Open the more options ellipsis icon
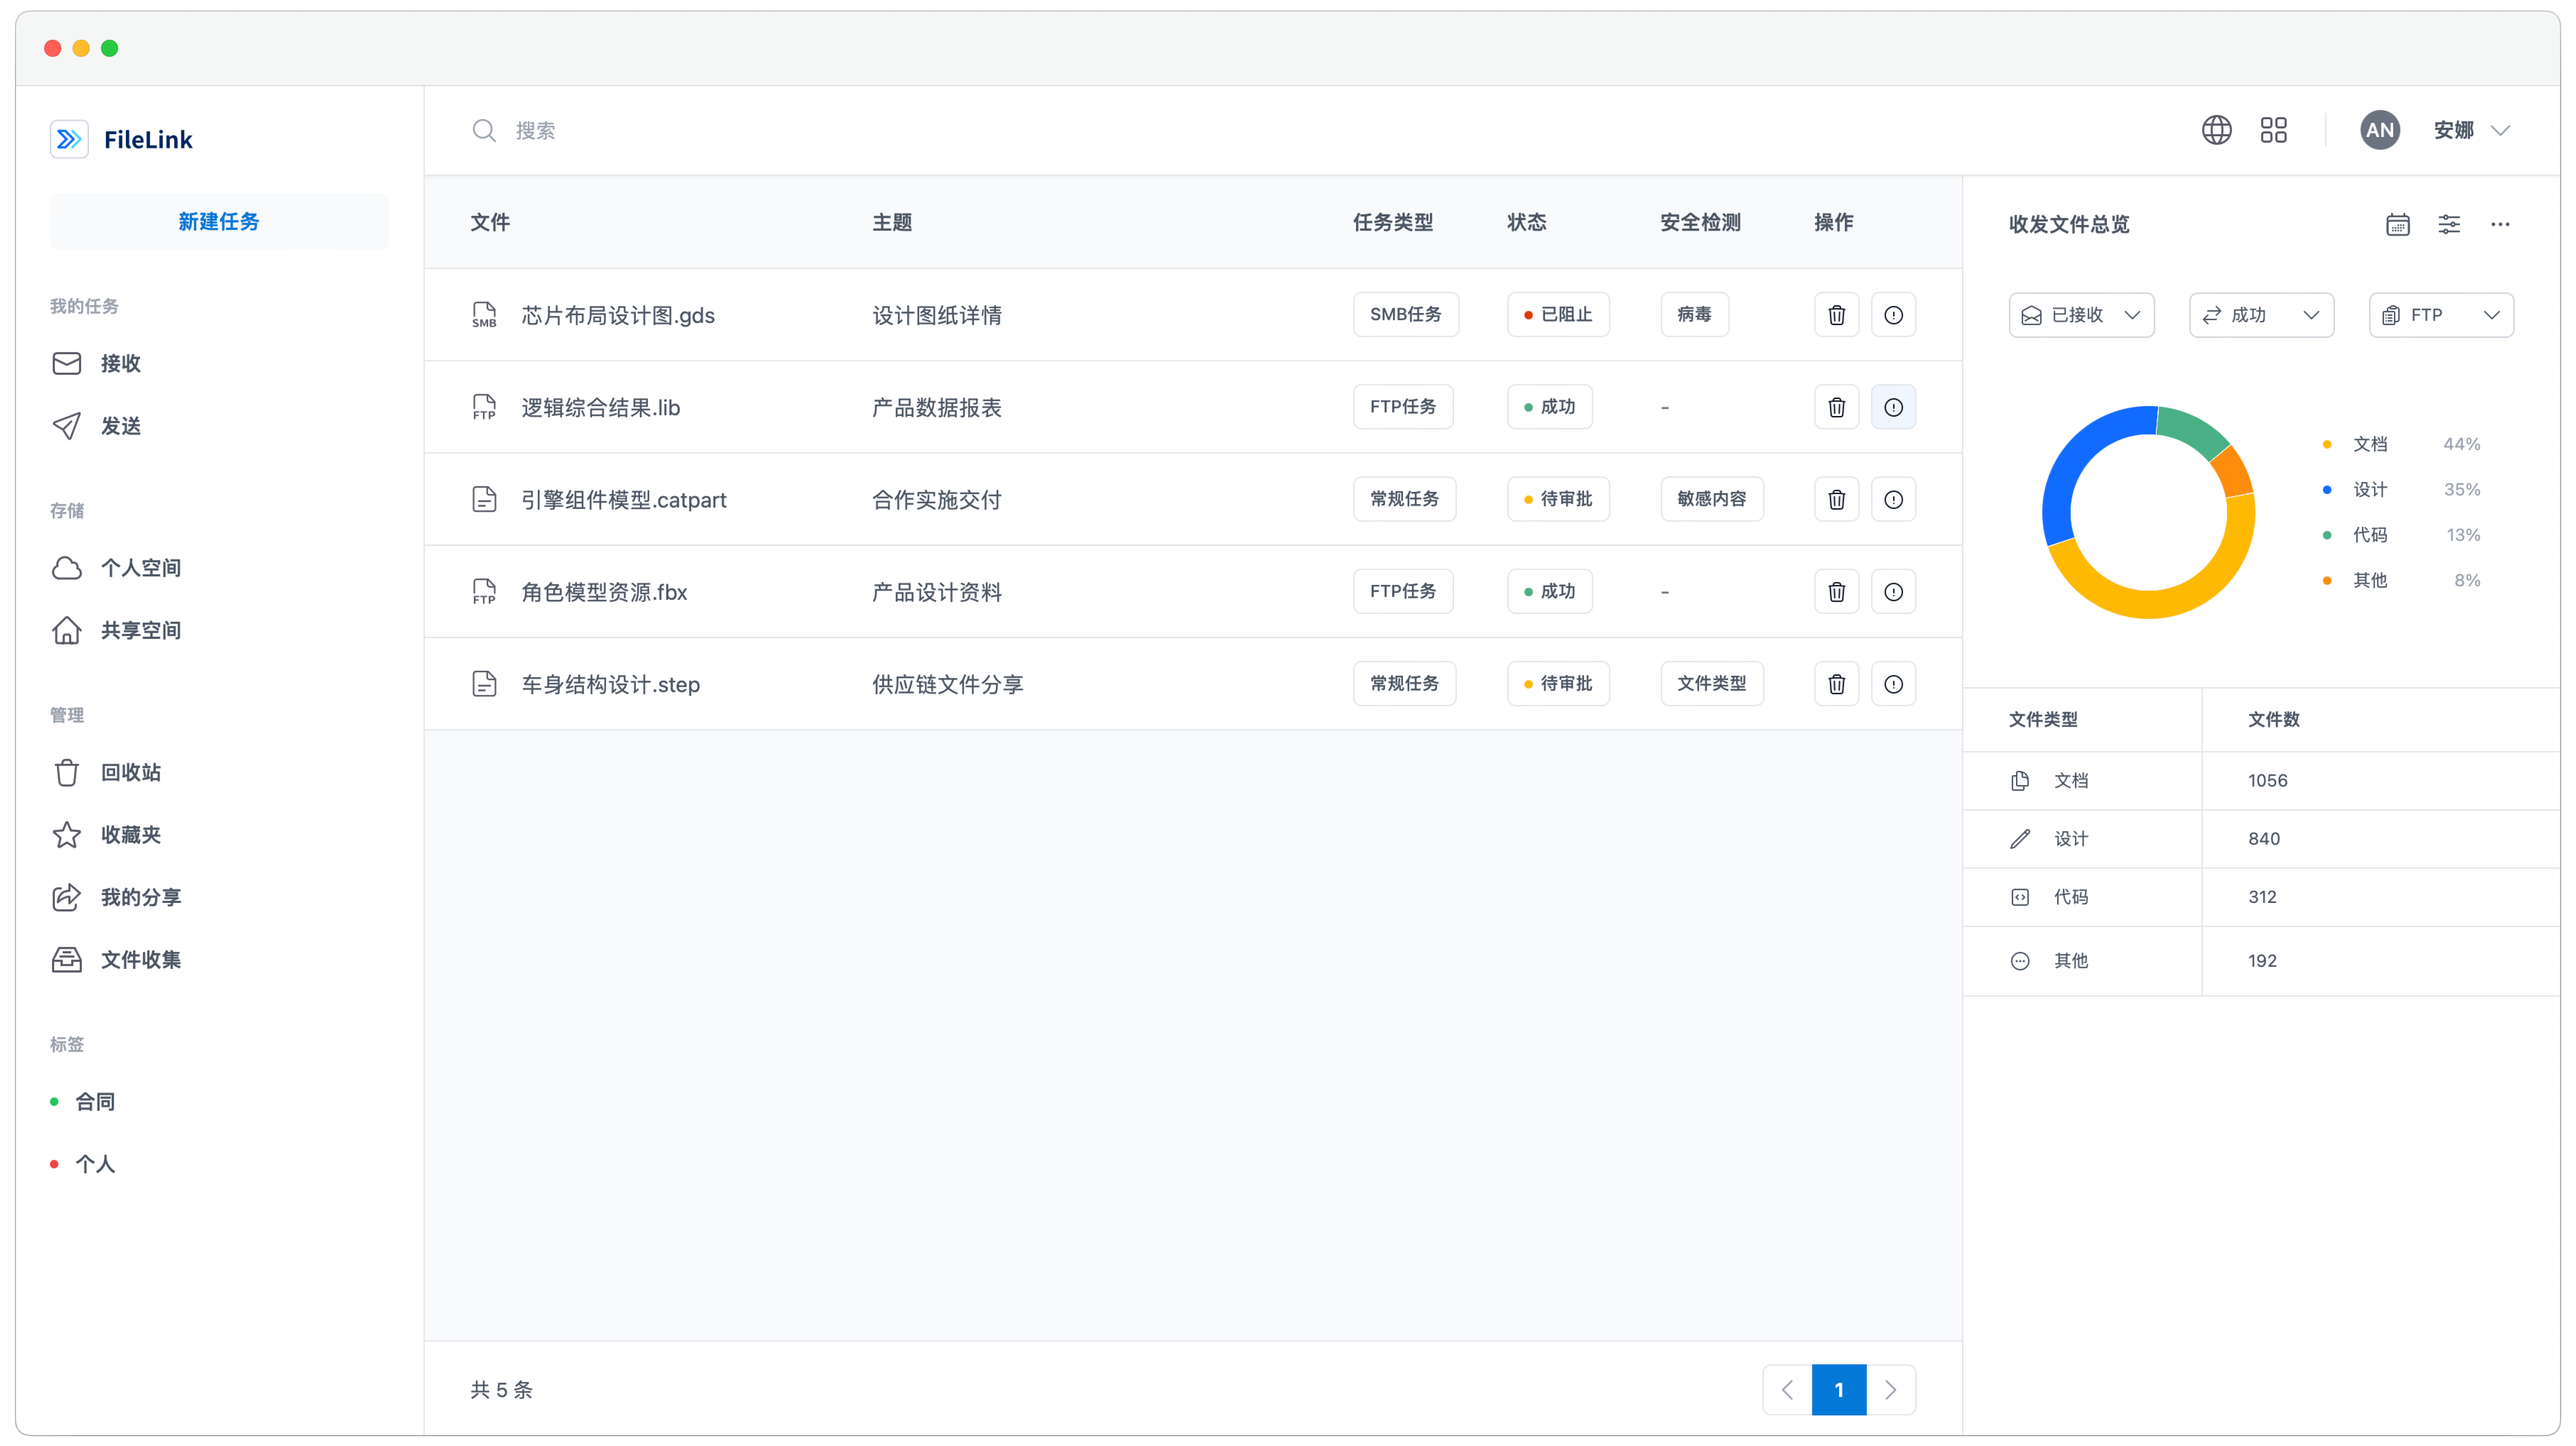 pyautogui.click(x=2500, y=224)
